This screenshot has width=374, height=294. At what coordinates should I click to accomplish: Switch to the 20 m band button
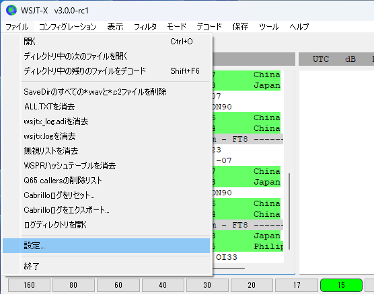[252, 285]
